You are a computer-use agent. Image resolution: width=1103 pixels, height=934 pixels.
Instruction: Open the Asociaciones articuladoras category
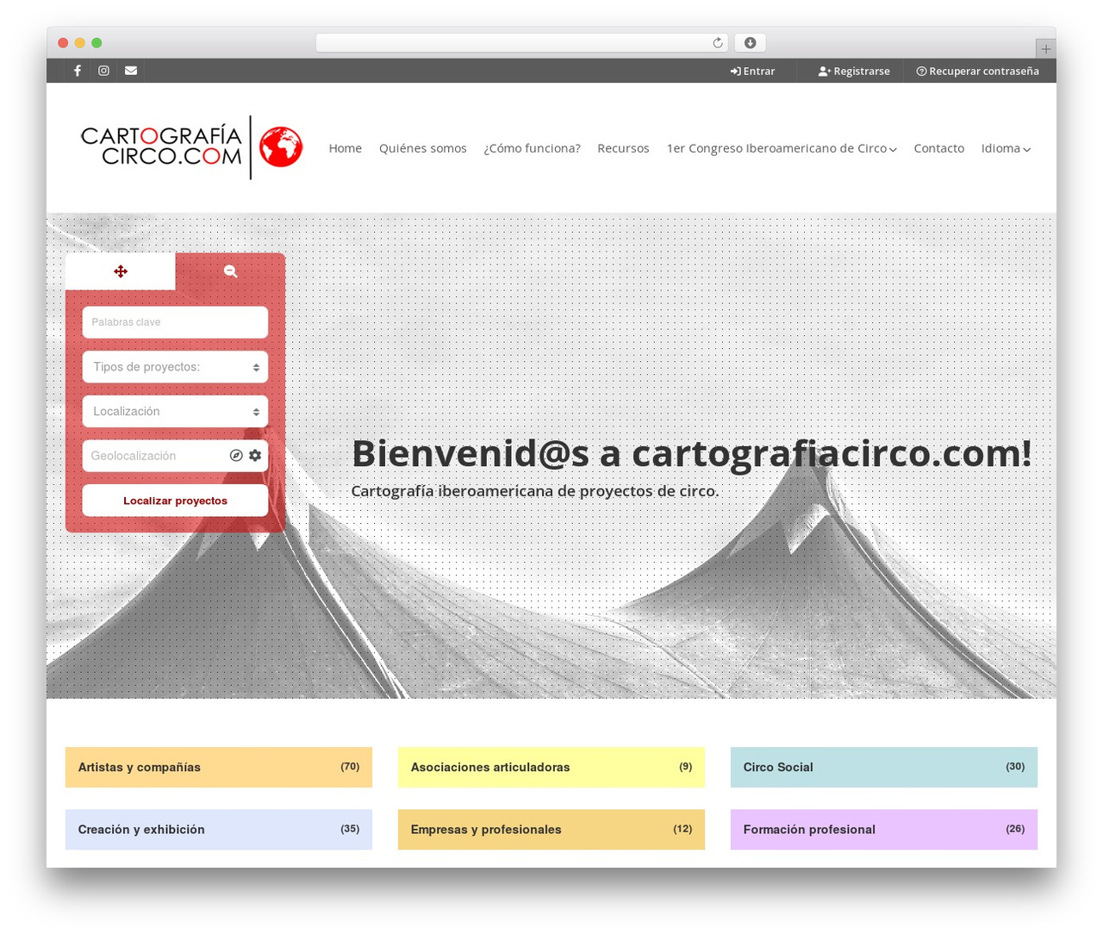click(551, 767)
